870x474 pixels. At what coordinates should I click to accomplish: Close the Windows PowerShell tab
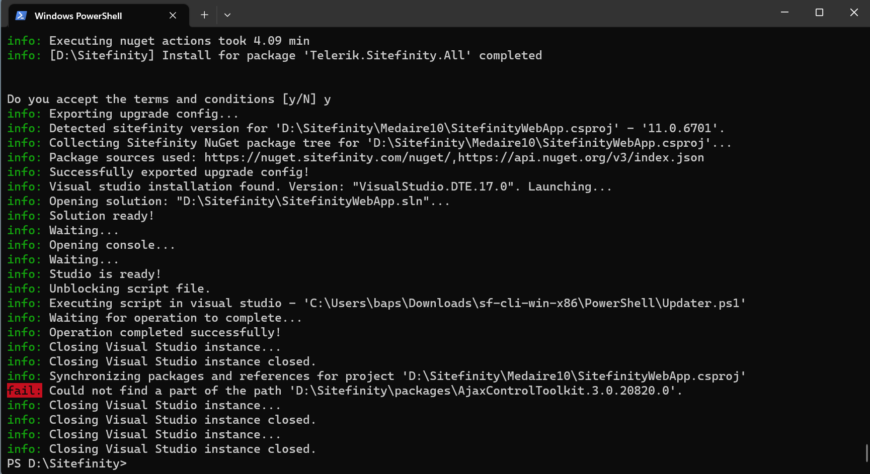(173, 16)
